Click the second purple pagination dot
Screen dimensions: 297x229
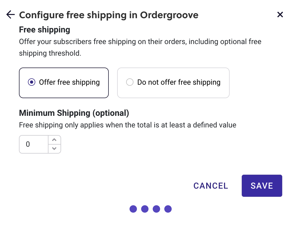(145, 209)
